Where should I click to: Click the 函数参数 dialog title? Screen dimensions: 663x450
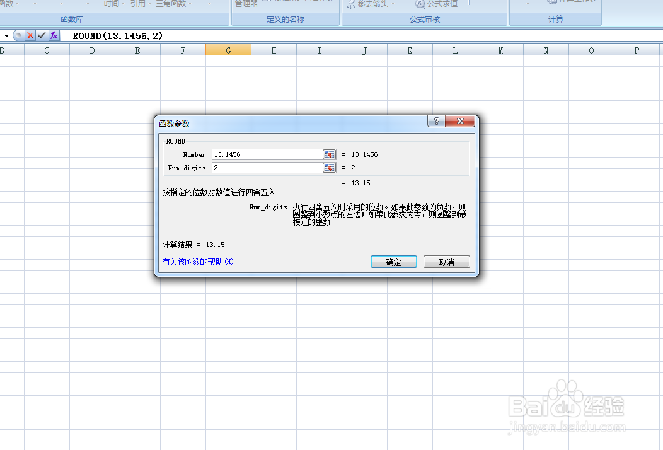pos(174,124)
